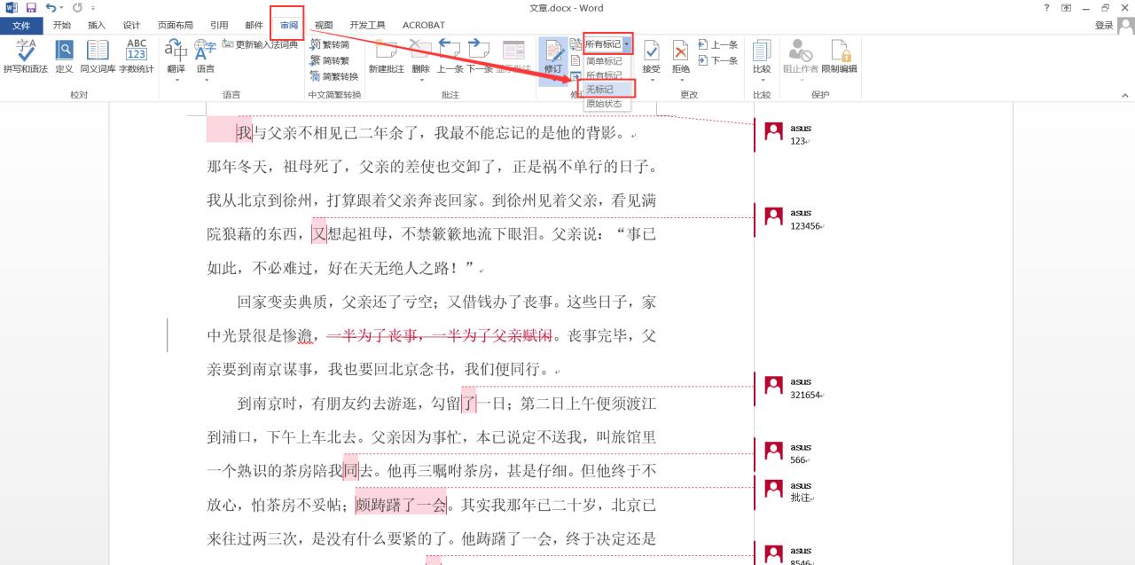Open the undo history dropdown arrow
1135x565 pixels.
coord(61,8)
